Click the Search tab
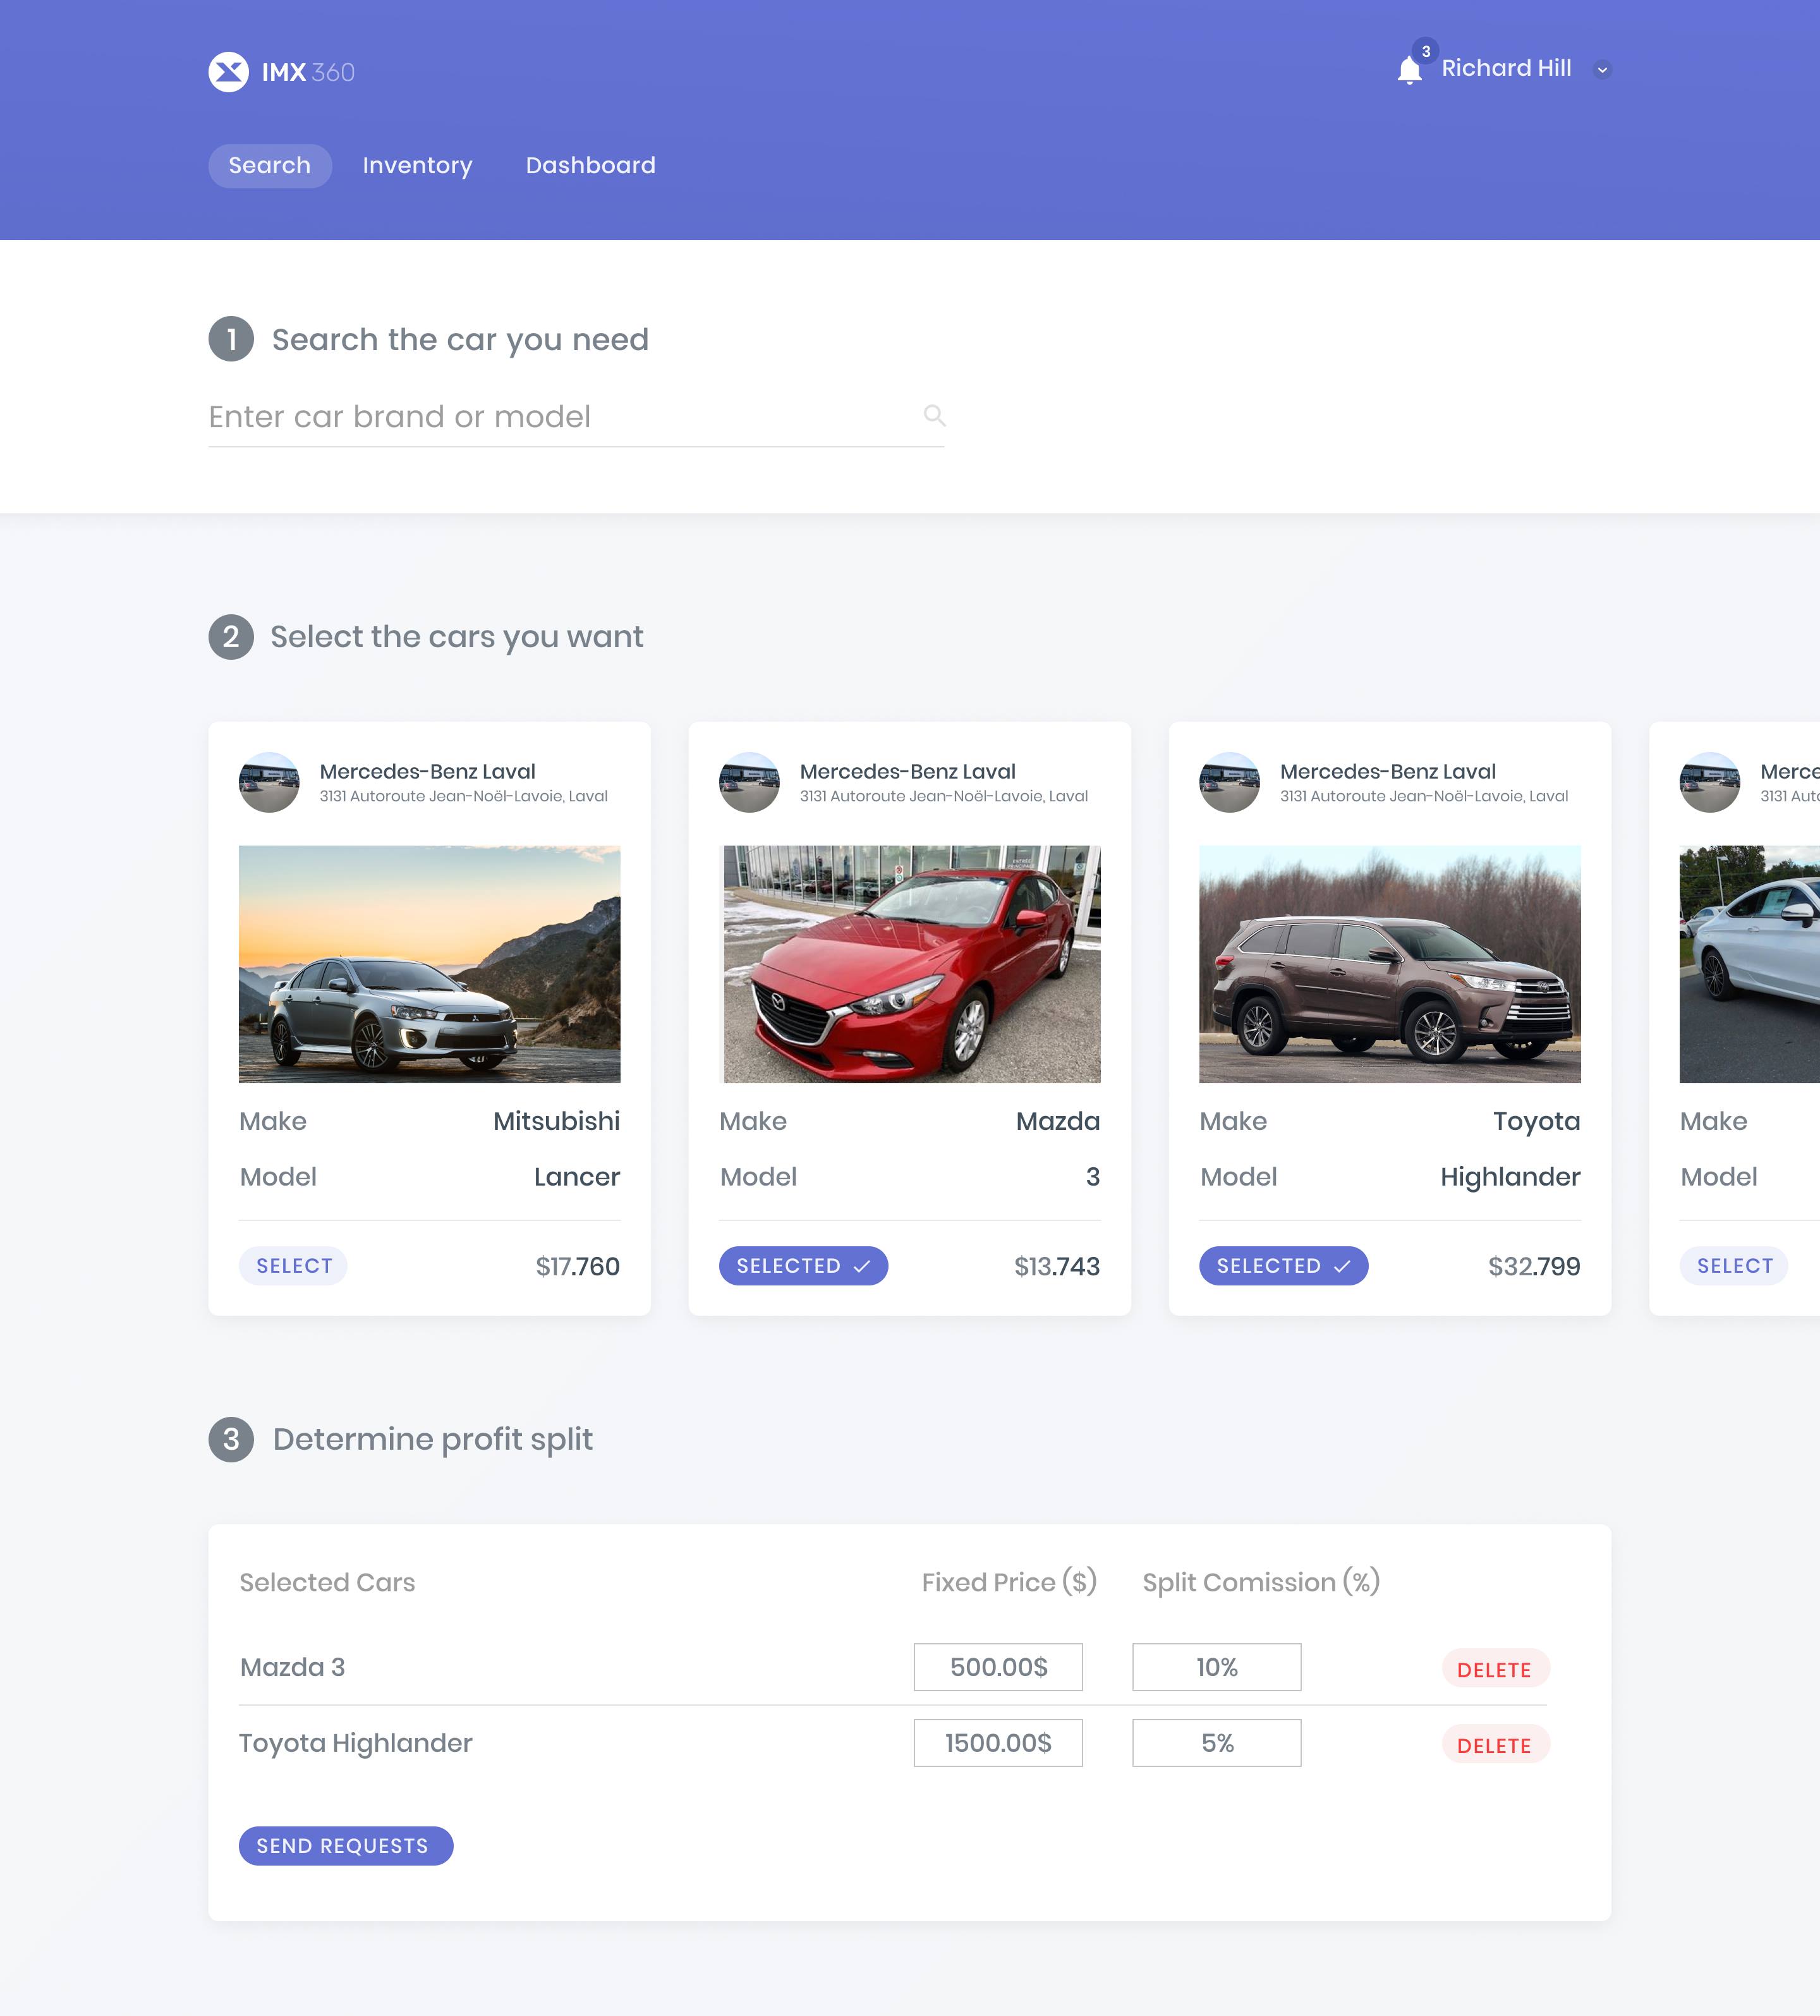The height and width of the screenshot is (2016, 1820). point(269,166)
